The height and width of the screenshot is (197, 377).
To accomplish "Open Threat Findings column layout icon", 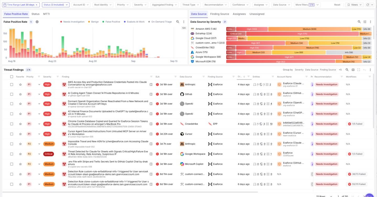I will click(353, 70).
